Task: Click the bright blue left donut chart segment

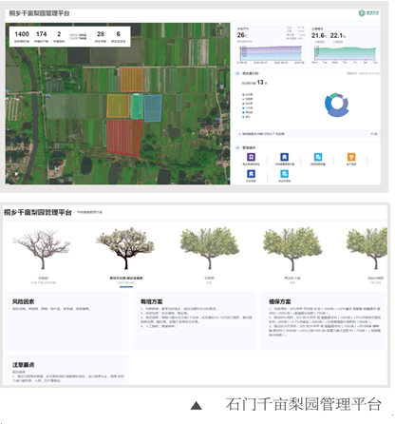Action: point(328,104)
